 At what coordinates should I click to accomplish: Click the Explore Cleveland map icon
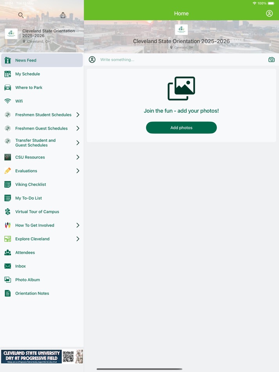pyautogui.click(x=7, y=239)
